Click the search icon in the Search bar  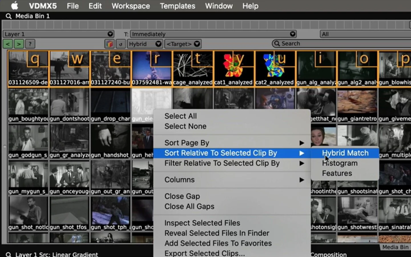pos(276,43)
